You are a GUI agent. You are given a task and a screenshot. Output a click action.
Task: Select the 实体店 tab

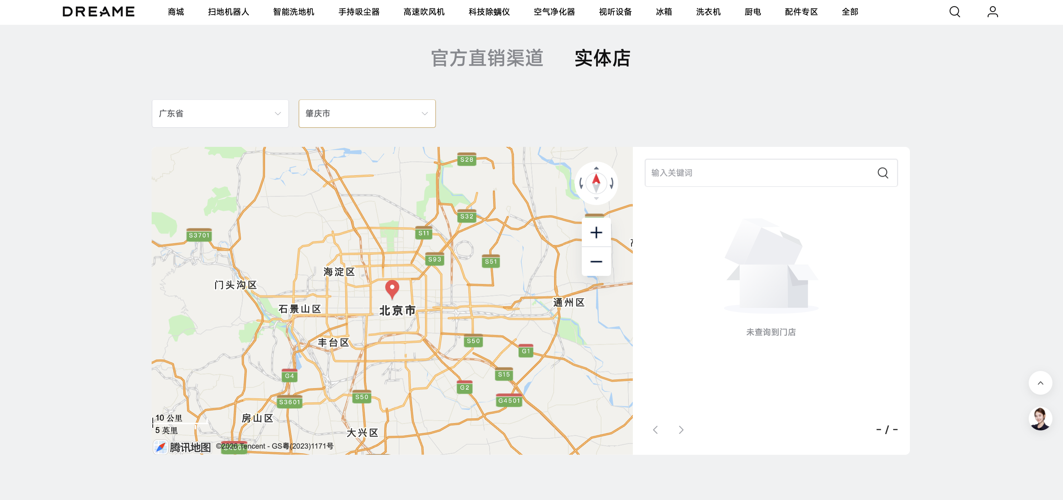click(x=603, y=58)
